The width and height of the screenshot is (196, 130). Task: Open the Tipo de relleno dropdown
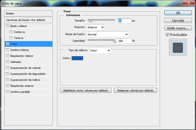point(100,50)
